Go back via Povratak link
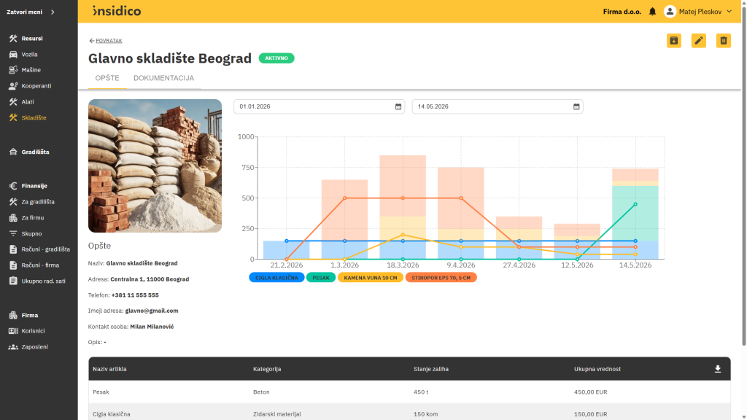This screenshot has width=747, height=420. (106, 41)
